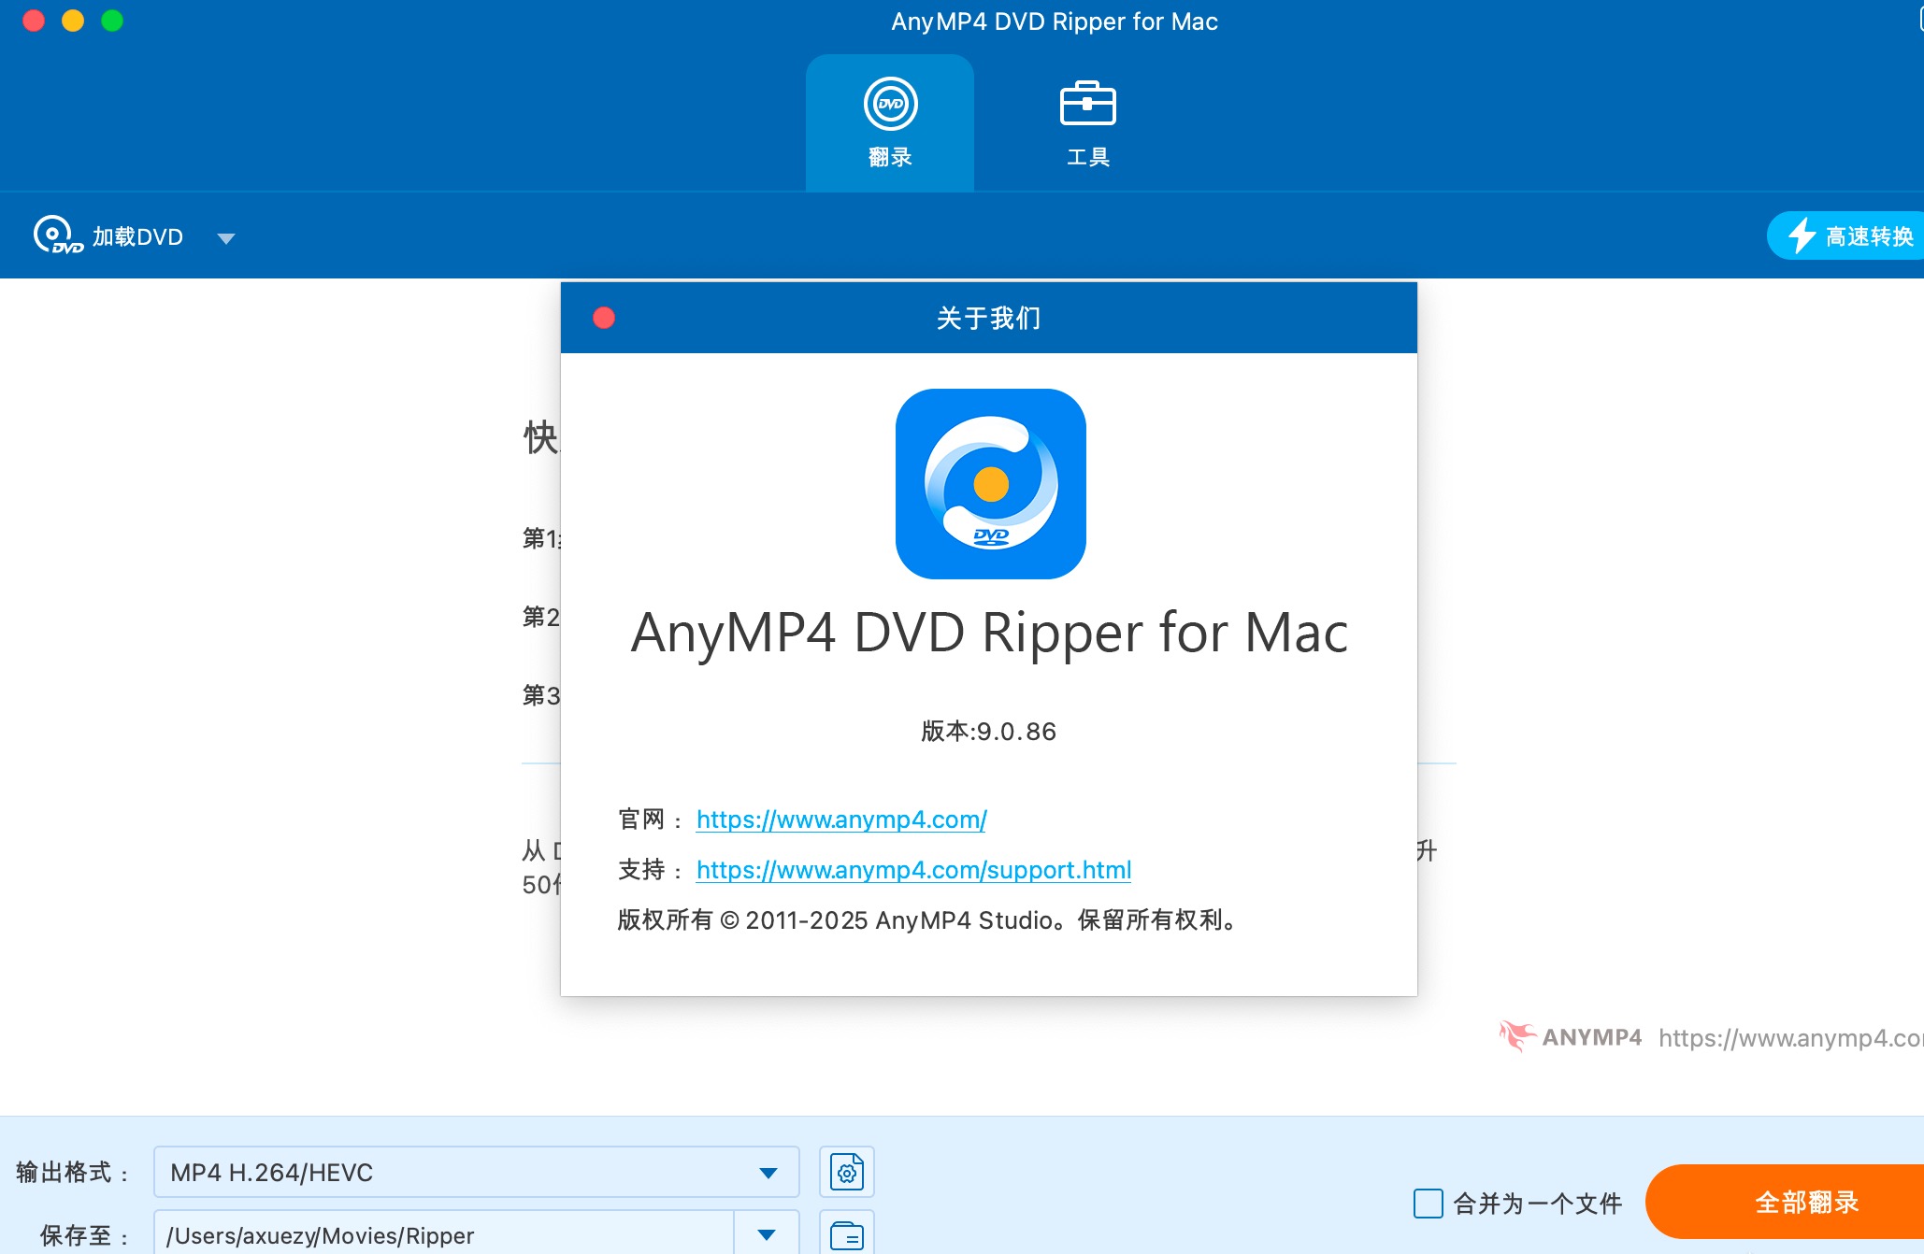Click the 关于我们 dialog title
The image size is (1924, 1254).
click(x=988, y=318)
